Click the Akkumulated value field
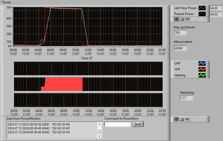The image size is (223, 141). click(x=180, y=48)
